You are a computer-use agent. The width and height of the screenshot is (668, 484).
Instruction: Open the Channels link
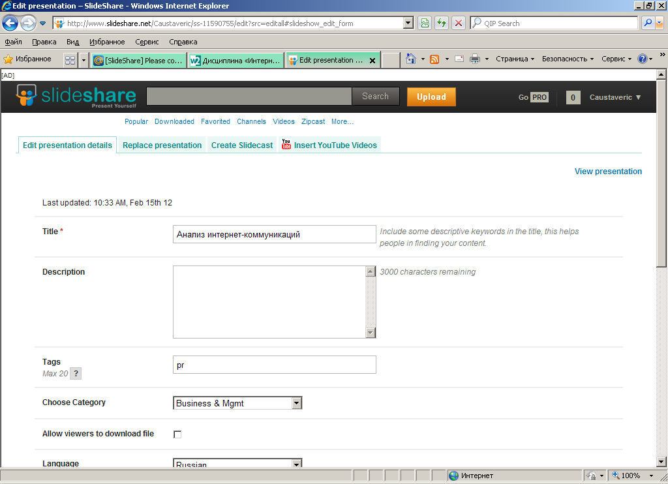coord(251,121)
